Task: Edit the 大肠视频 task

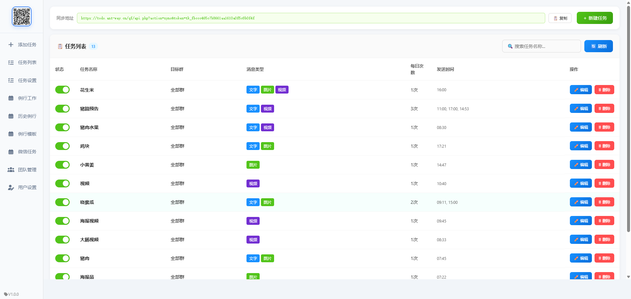Action: (581, 239)
